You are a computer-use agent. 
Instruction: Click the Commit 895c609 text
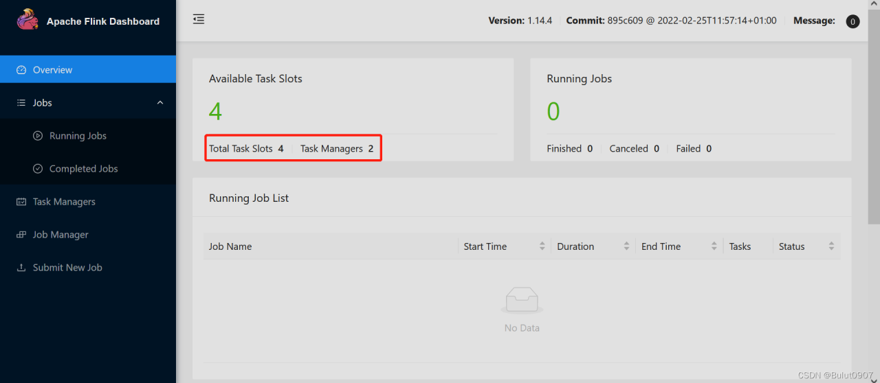671,21
